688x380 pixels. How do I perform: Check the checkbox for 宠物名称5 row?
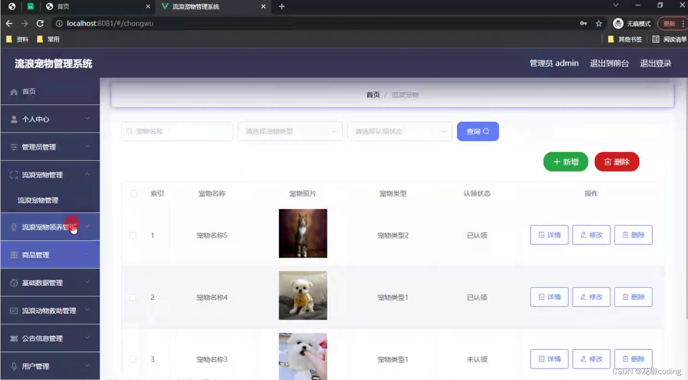133,235
